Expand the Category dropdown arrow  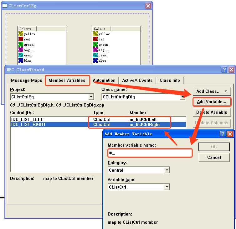tap(167, 170)
